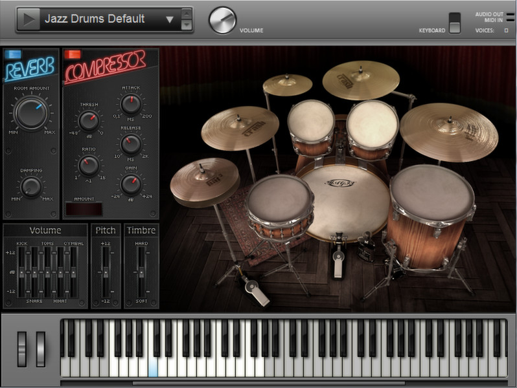This screenshot has height=388, width=517.
Task: Click the Reverb ROOM AMOUNT knob
Action: (x=31, y=113)
